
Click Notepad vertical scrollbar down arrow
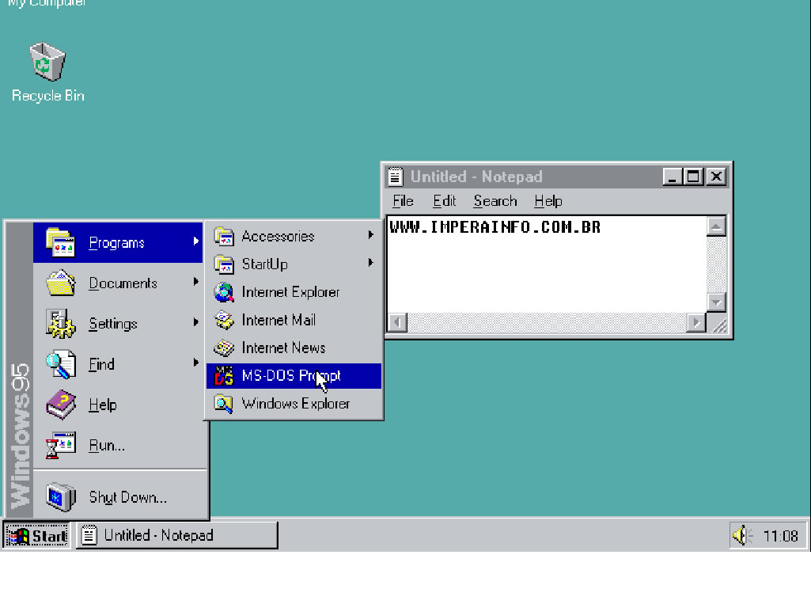pyautogui.click(x=716, y=302)
